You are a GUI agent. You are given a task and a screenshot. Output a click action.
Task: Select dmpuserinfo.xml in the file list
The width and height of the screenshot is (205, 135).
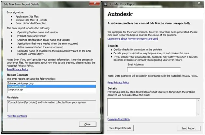coord(51,86)
